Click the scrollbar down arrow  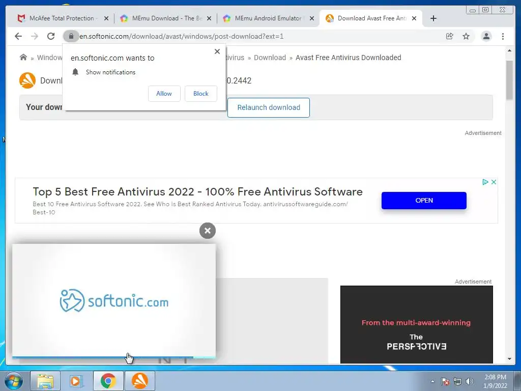[509, 359]
